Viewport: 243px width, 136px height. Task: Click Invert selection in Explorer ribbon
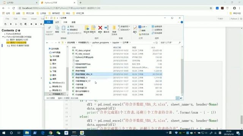[157, 33]
